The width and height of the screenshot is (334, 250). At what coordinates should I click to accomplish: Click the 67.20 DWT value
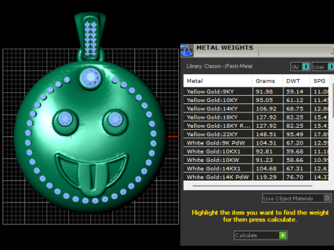coord(294,143)
